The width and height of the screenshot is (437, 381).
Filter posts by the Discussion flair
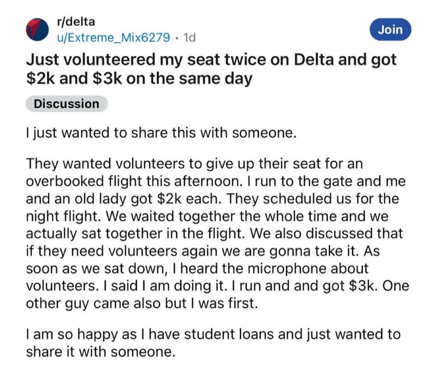(x=66, y=104)
